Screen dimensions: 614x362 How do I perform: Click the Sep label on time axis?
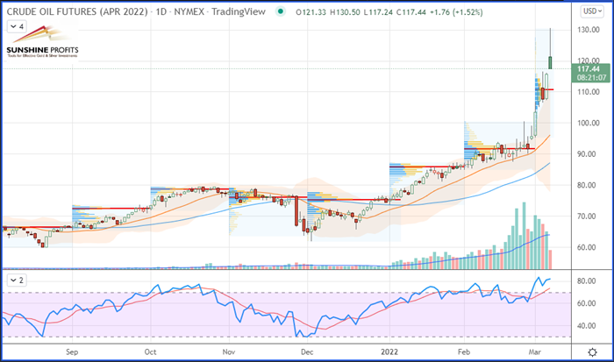pyautogui.click(x=72, y=351)
